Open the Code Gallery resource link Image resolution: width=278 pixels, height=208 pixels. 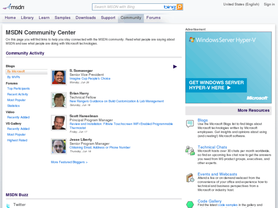click(210, 201)
